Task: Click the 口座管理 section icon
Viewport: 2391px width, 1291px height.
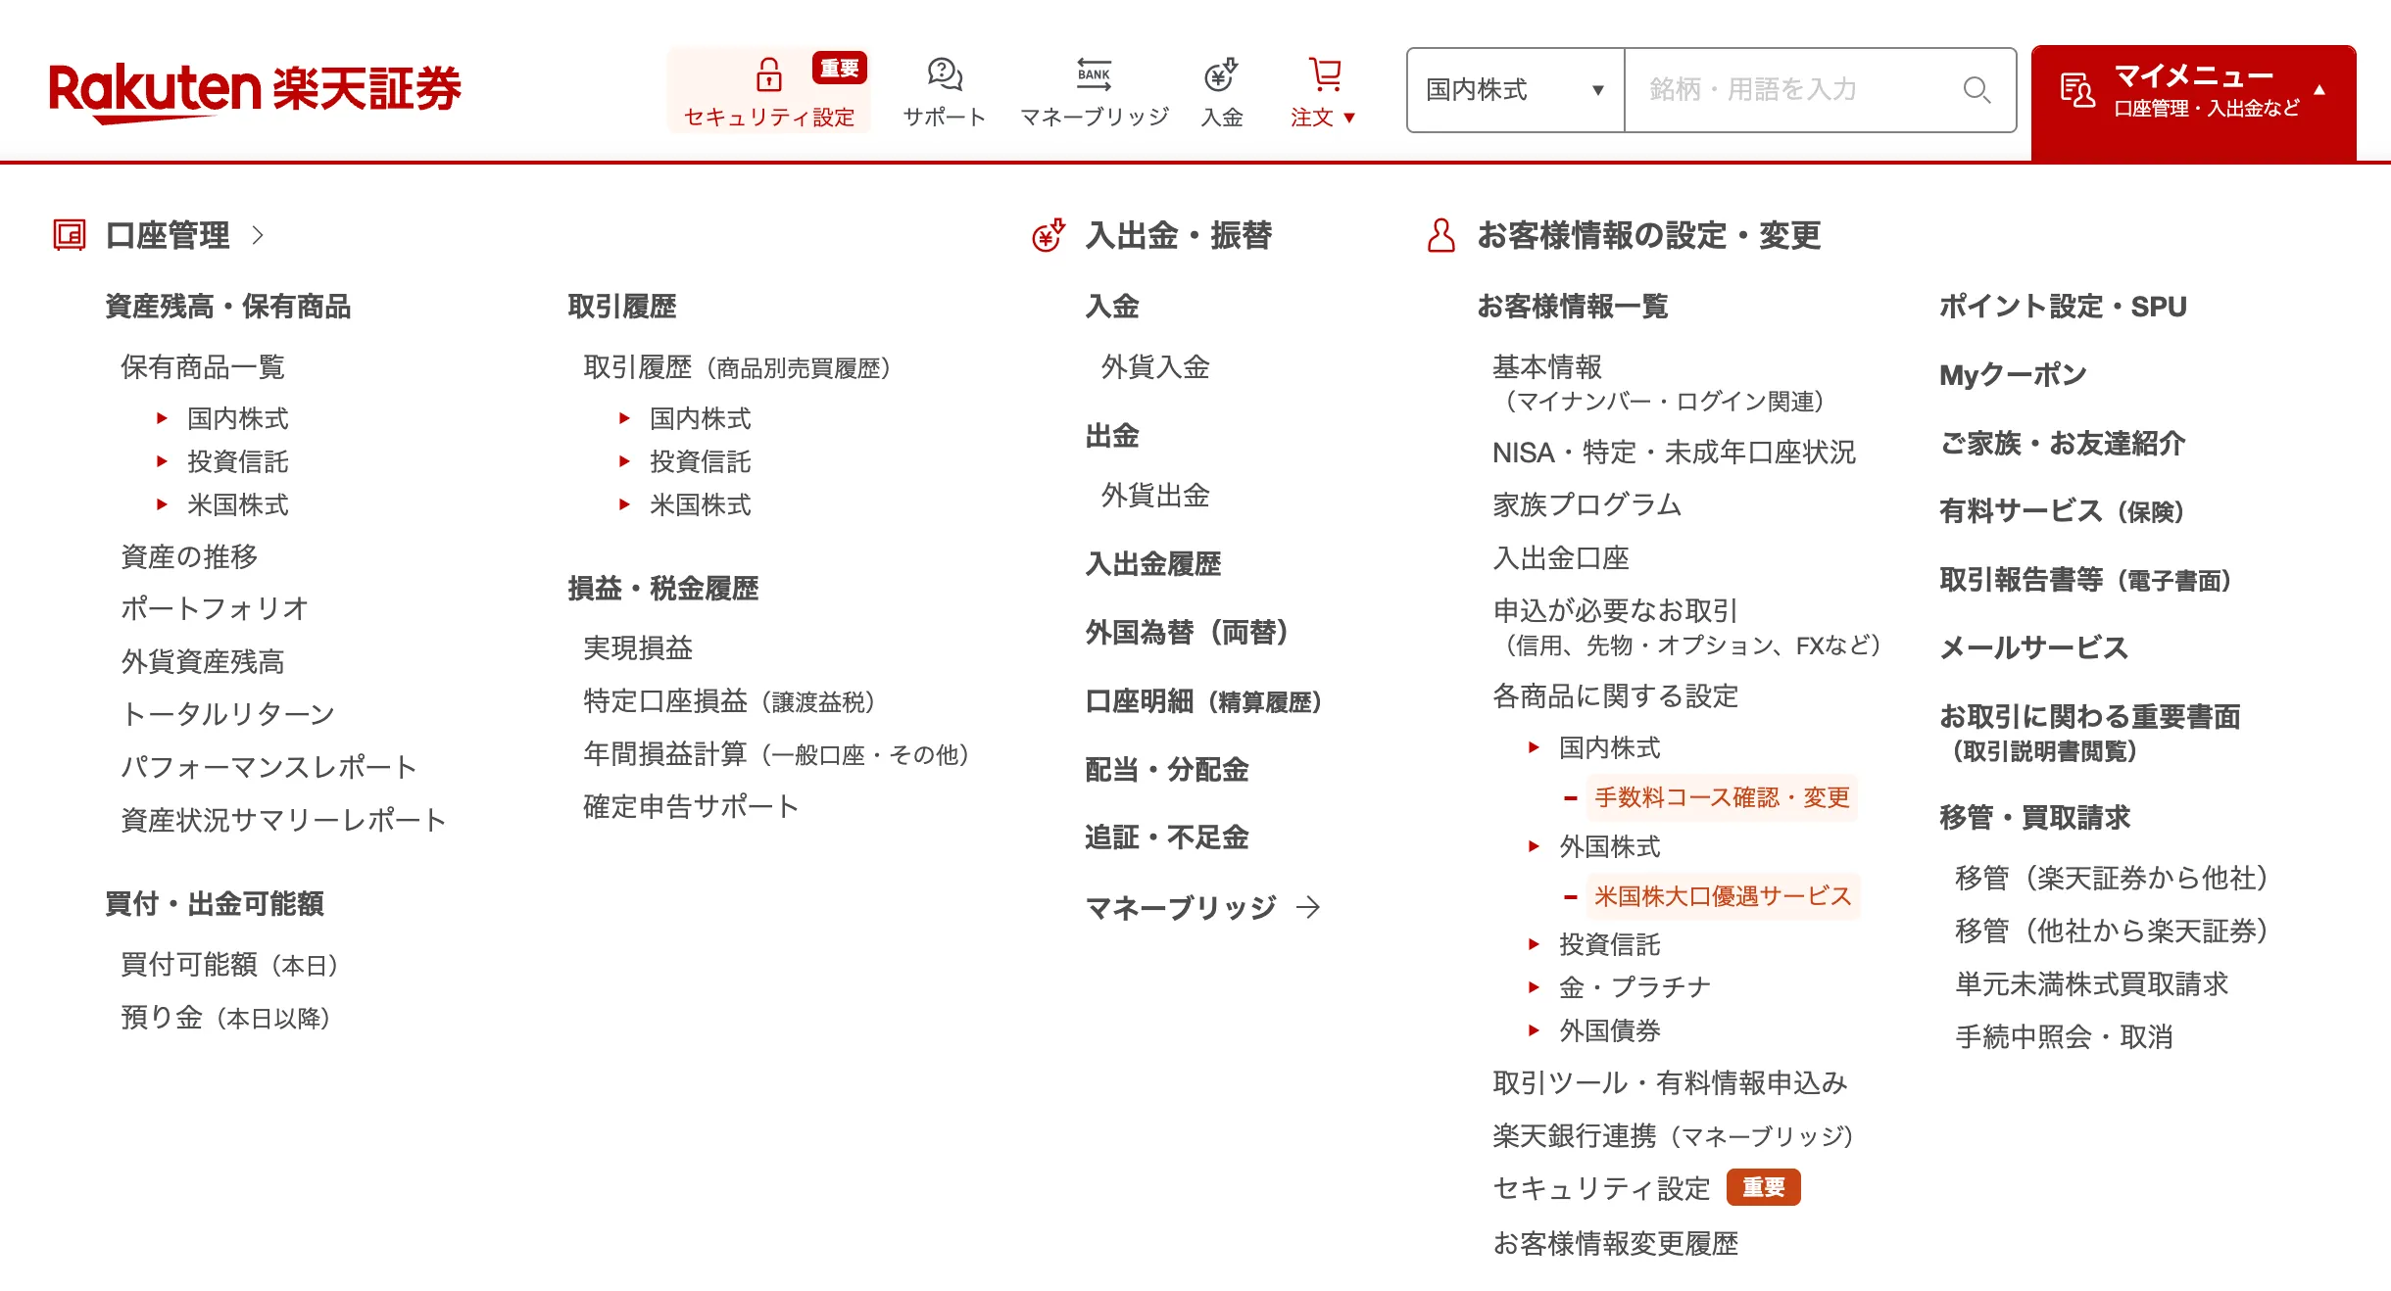Action: pyautogui.click(x=69, y=234)
